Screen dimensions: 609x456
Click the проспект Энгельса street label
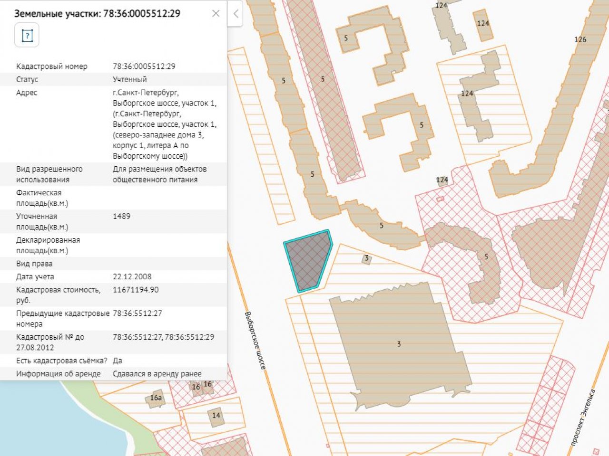point(583,417)
